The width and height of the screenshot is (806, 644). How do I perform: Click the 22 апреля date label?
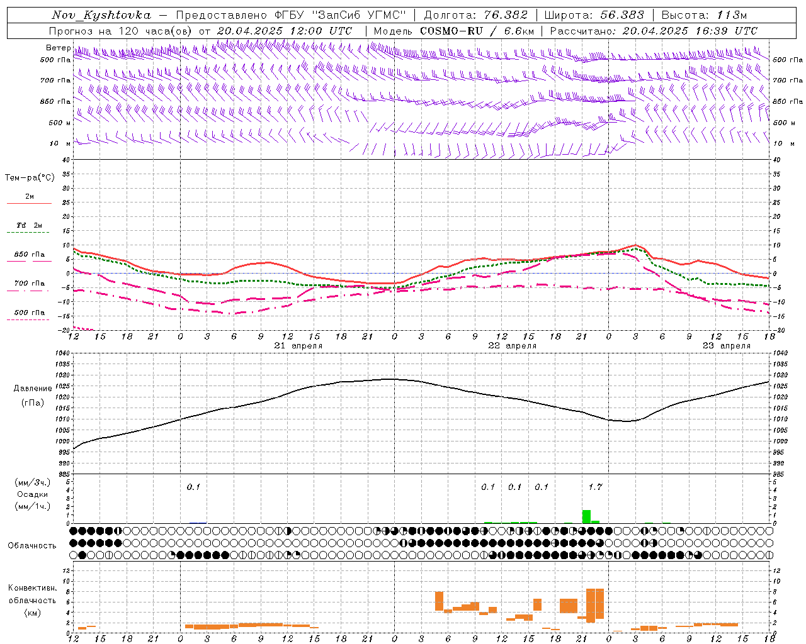click(513, 345)
